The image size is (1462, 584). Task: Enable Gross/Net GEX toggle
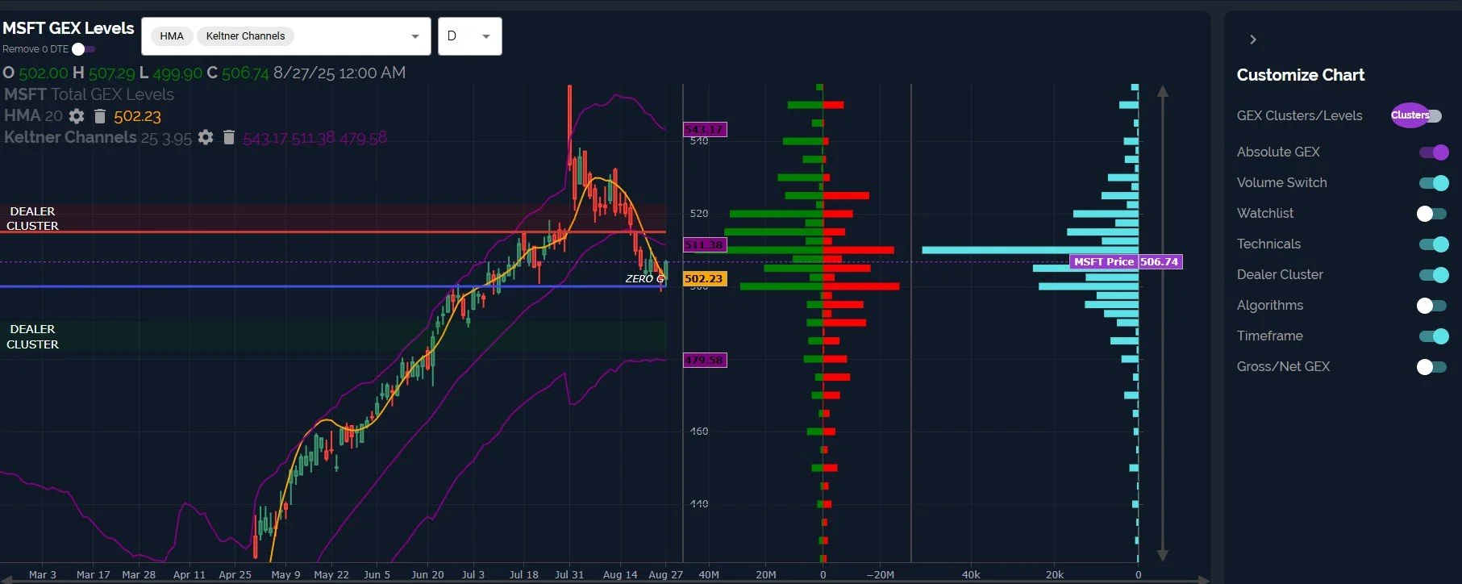click(1431, 367)
